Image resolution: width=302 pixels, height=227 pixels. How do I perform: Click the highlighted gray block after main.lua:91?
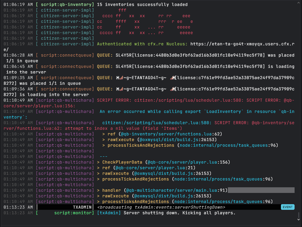[x=261, y=190]
